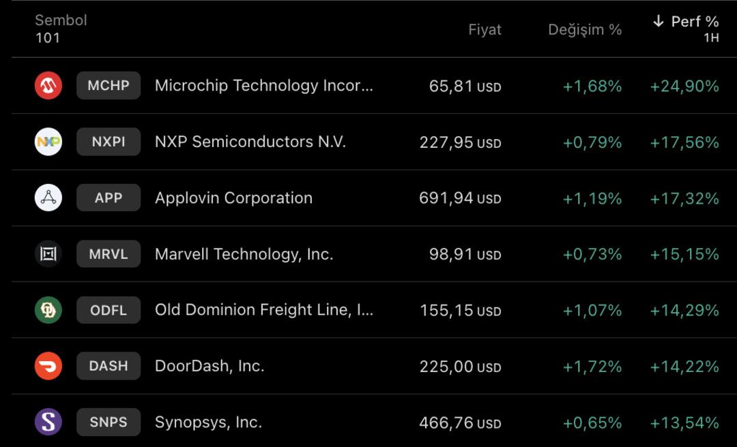
Task: Click the Sembol column header
Action: (x=61, y=20)
